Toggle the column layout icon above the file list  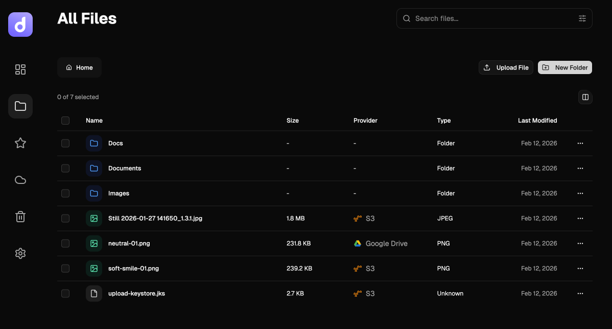point(585,97)
